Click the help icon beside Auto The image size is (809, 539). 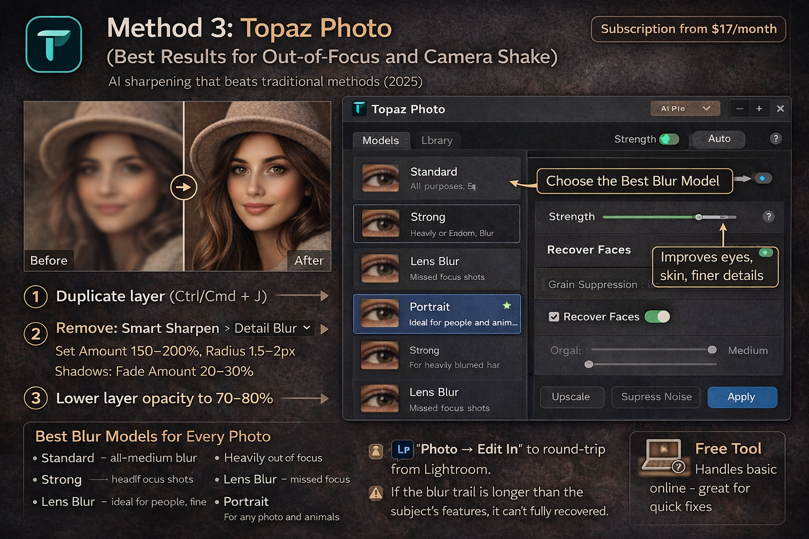click(x=775, y=138)
